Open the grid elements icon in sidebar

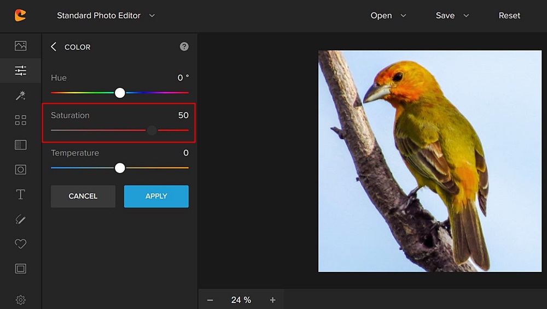(x=20, y=120)
